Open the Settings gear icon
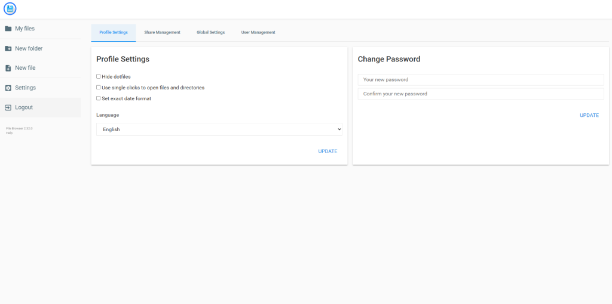612x304 pixels. point(8,88)
